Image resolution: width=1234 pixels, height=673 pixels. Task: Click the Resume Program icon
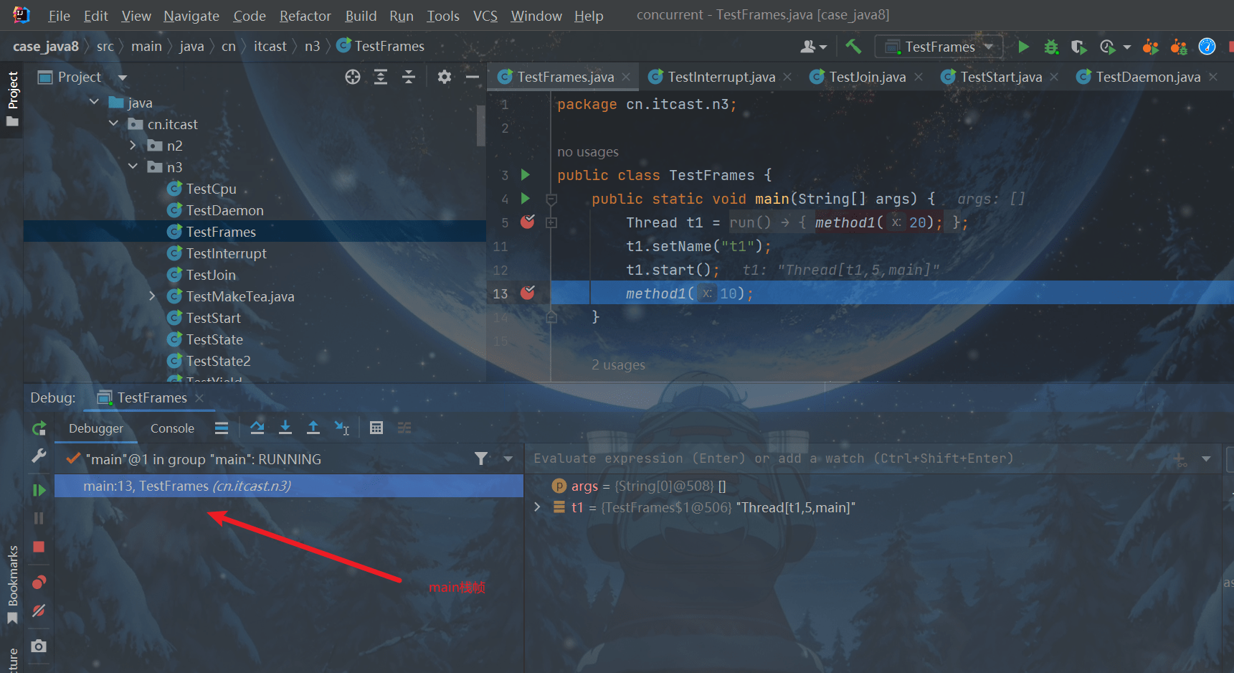click(39, 490)
